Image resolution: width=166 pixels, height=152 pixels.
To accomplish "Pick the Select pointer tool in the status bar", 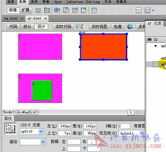I will 131,112.
